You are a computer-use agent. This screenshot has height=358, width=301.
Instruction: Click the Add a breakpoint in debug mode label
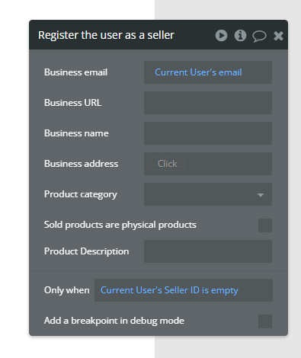coord(114,321)
